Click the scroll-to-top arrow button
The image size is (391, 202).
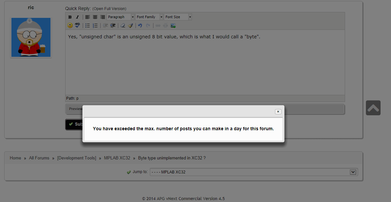click(373, 108)
